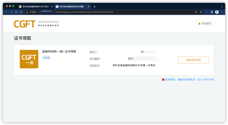This screenshot has height=125, width=228.
Task: Click the CGFT header logo
Action: [36, 24]
